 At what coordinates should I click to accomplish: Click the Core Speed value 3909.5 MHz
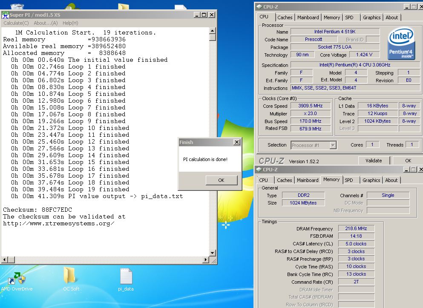(311, 106)
